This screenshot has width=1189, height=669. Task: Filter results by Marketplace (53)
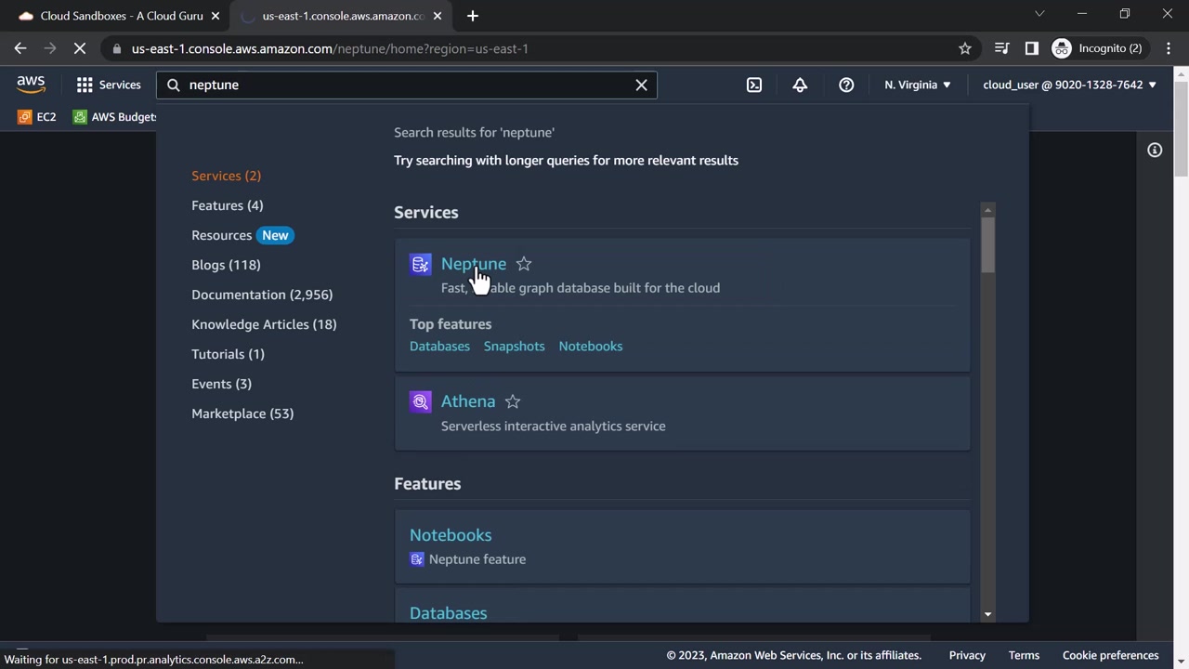coord(242,413)
